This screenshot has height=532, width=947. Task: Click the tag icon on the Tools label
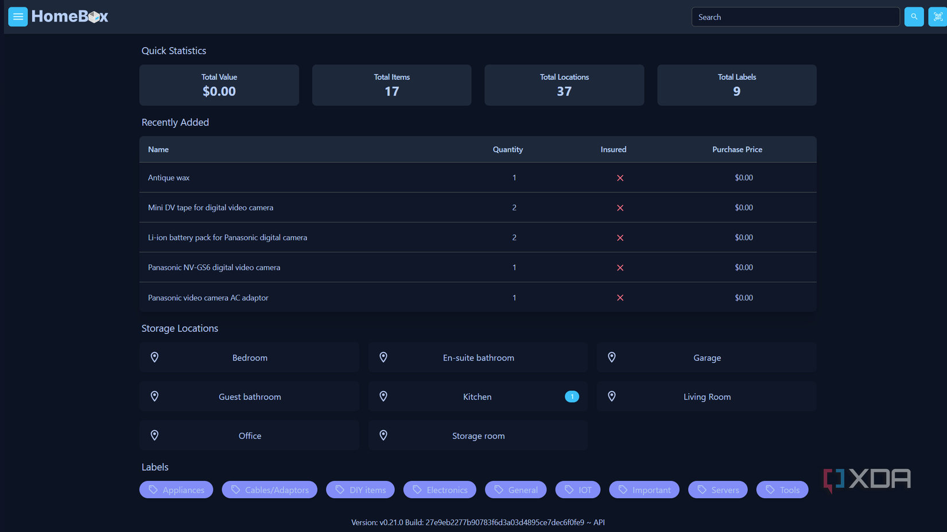click(767, 490)
